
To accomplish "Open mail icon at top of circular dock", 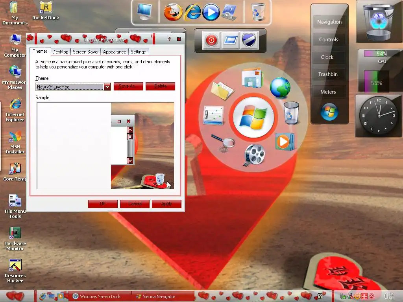I will click(252, 78).
